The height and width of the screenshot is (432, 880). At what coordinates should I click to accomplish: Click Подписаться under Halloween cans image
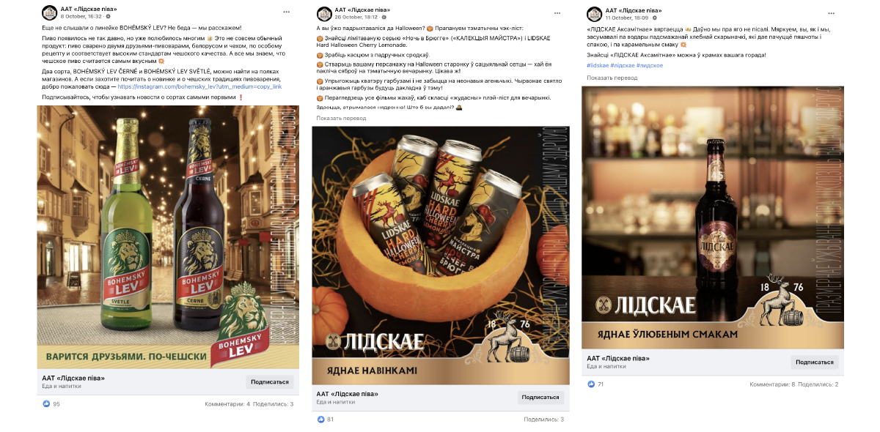click(x=540, y=398)
